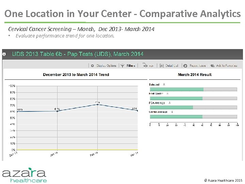245x184 pixels.
Task: Click info icon next to PCA Average
Action: click(x=169, y=103)
